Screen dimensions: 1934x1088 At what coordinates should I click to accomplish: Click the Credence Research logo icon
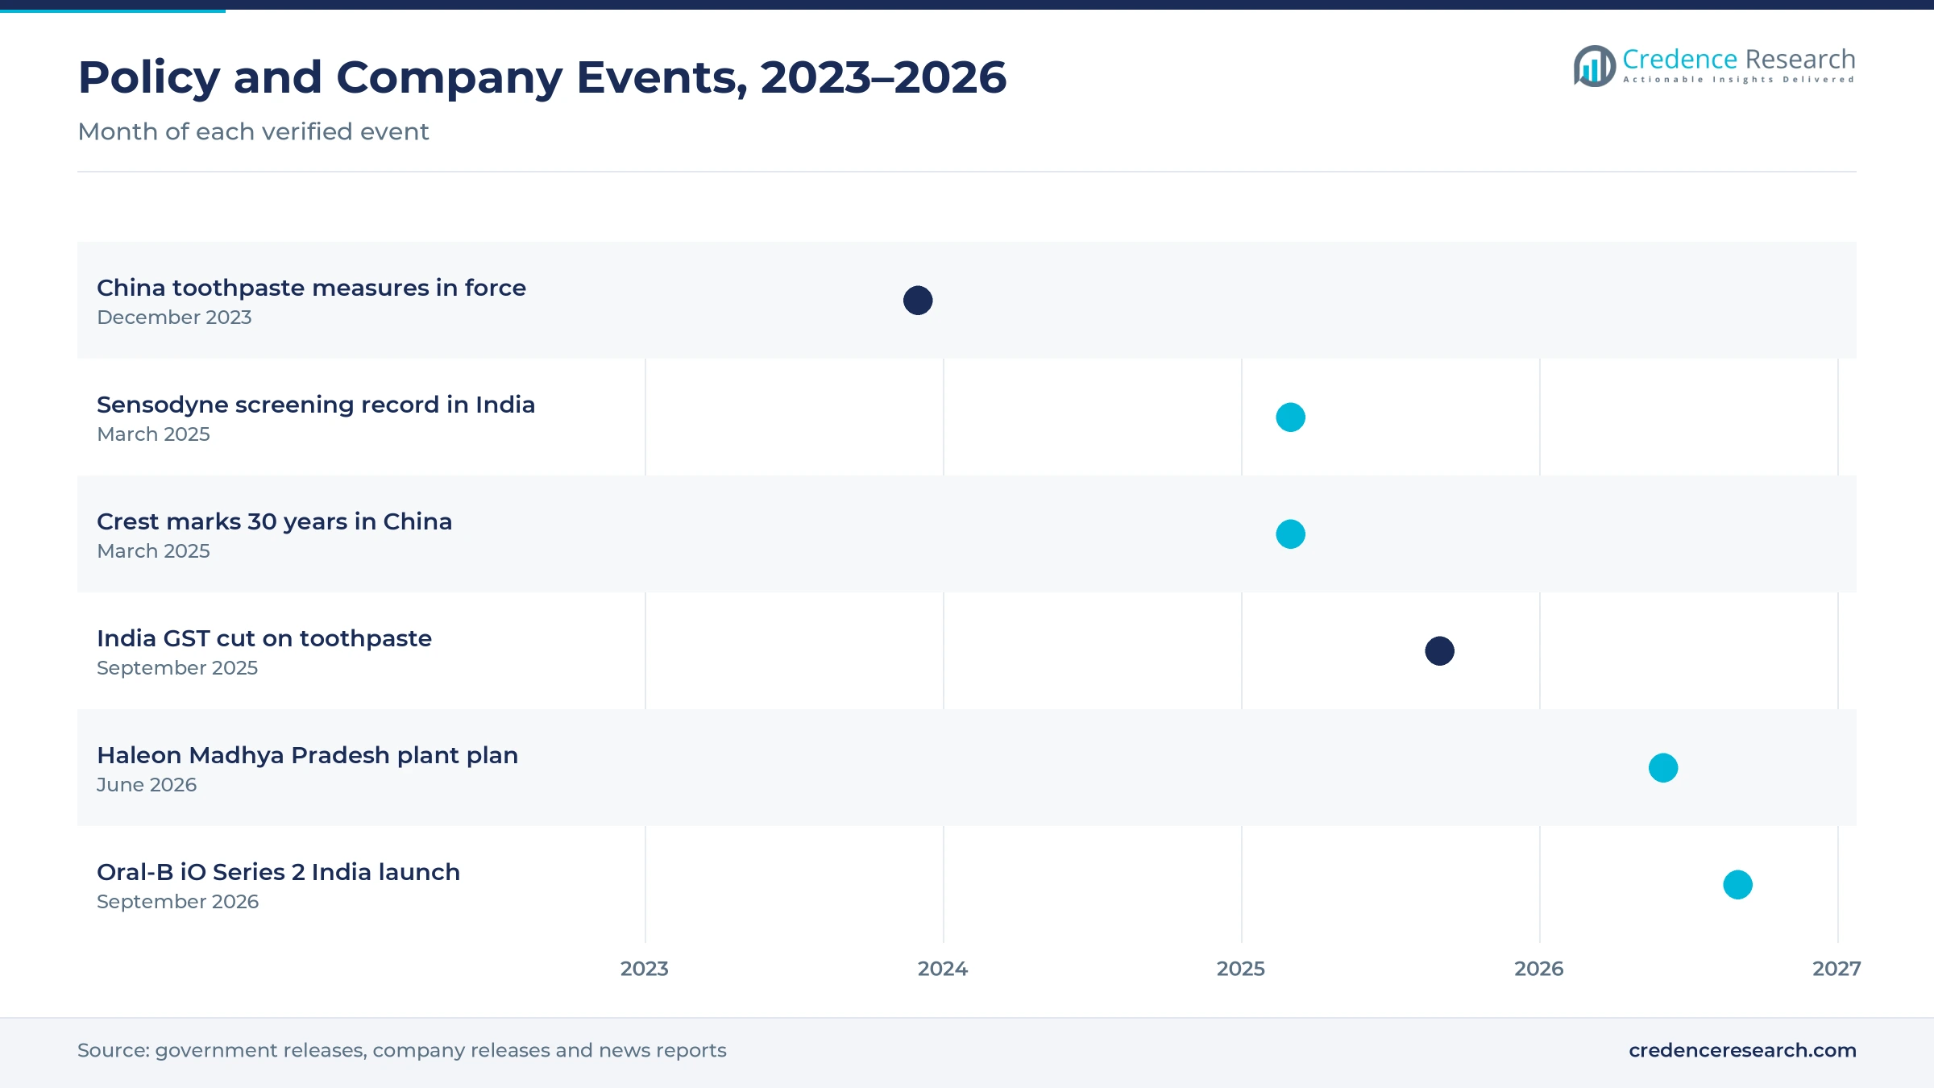pos(1594,66)
